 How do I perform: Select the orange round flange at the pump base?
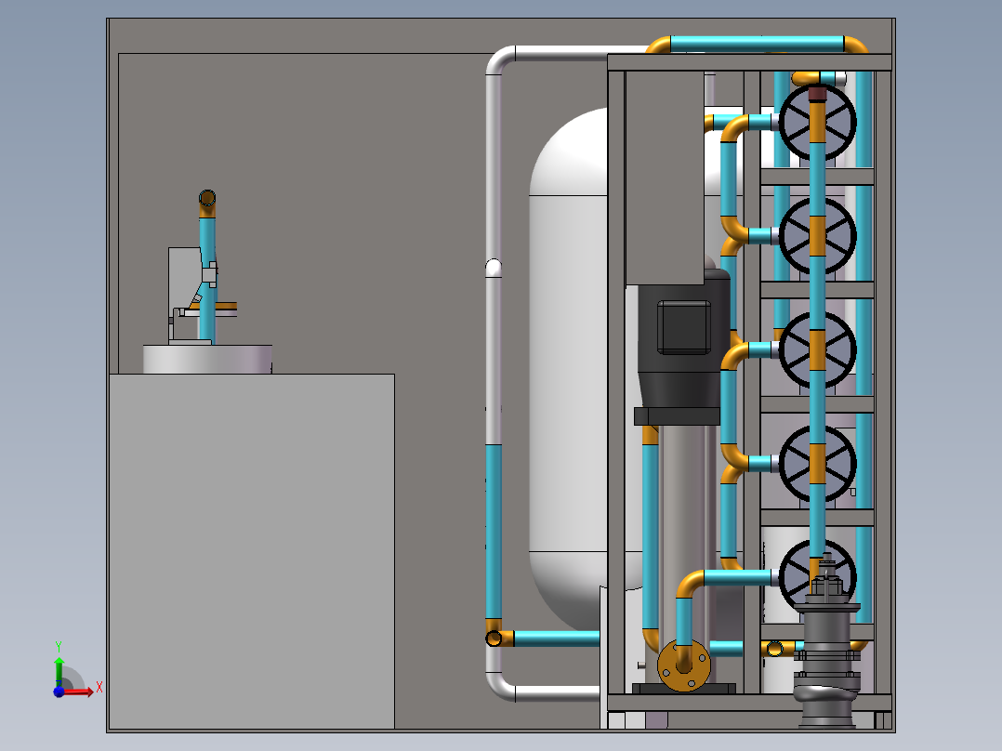[x=684, y=665]
